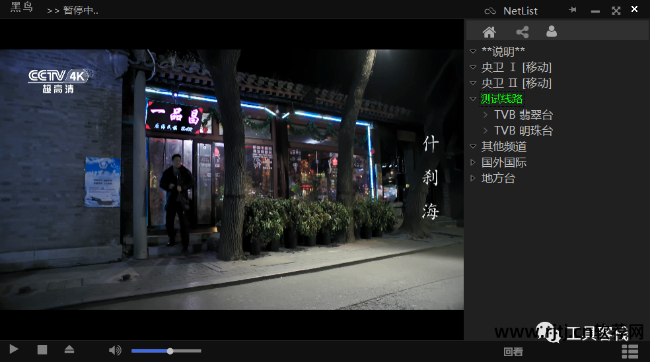This screenshot has height=362, width=650.
Task: Toggle the pin window on top icon
Action: pyautogui.click(x=573, y=11)
